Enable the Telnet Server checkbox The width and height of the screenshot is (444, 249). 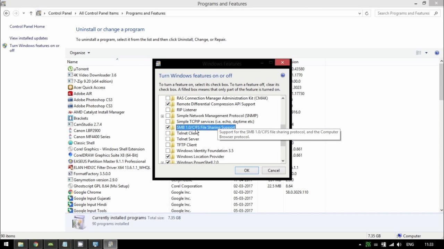168,139
